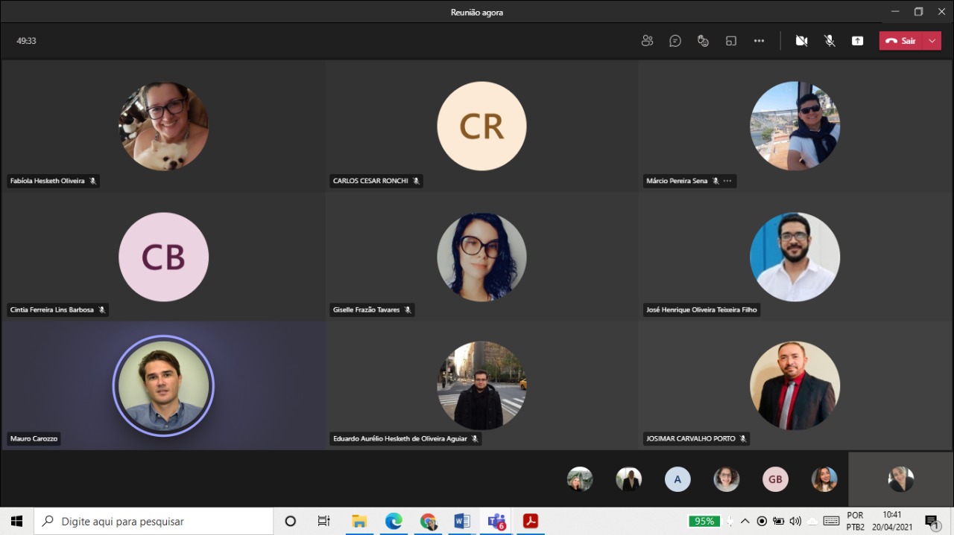Toggle the system volume icon

[795, 521]
